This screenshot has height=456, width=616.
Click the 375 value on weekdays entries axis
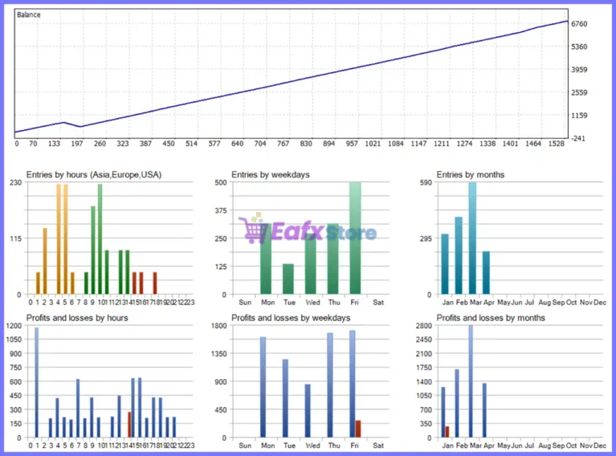click(x=221, y=210)
